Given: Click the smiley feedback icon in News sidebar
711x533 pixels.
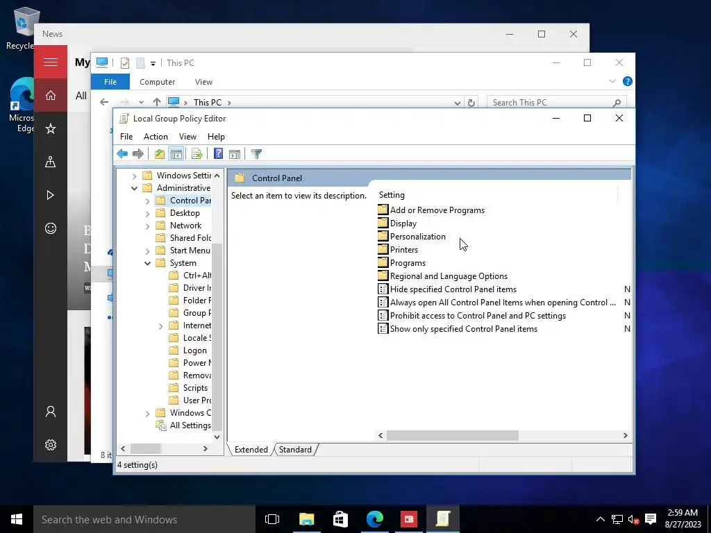Looking at the screenshot, I should [x=50, y=228].
